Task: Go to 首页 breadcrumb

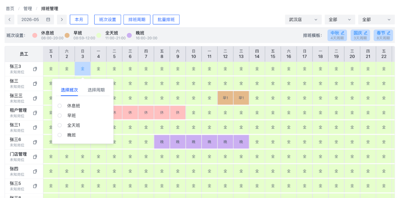Action: tap(10, 9)
